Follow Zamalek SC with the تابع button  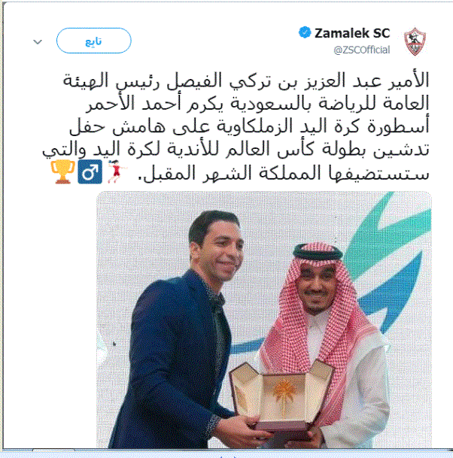pyautogui.click(x=94, y=41)
